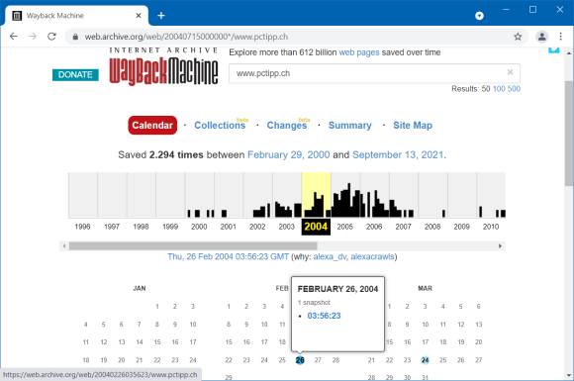
Task: Select the Calendar tab
Action: (152, 125)
